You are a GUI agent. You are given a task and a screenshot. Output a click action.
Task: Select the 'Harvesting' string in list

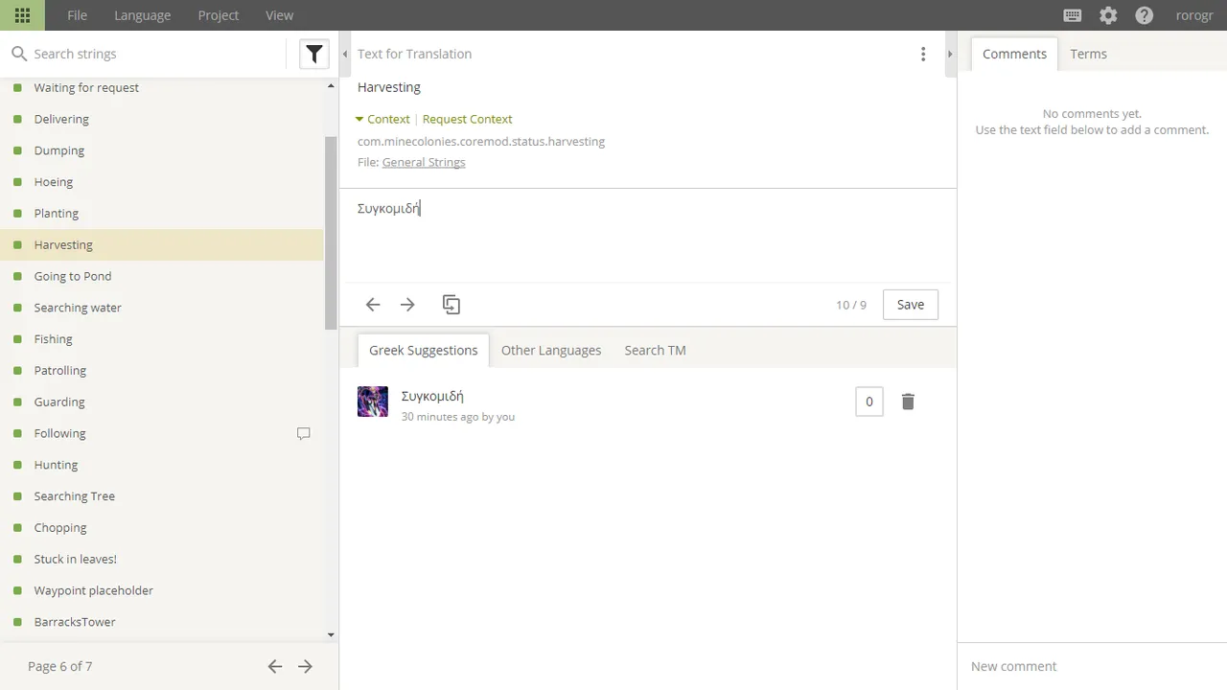click(x=163, y=244)
